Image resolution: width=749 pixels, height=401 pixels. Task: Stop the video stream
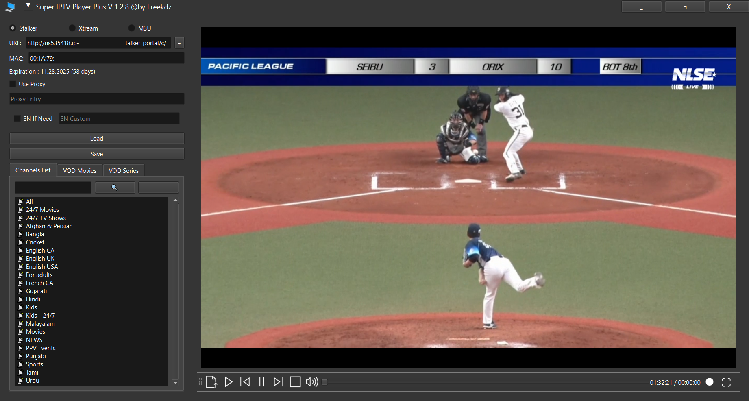click(295, 382)
